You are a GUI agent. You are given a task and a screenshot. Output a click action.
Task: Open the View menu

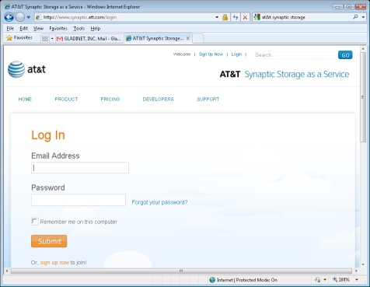38,28
